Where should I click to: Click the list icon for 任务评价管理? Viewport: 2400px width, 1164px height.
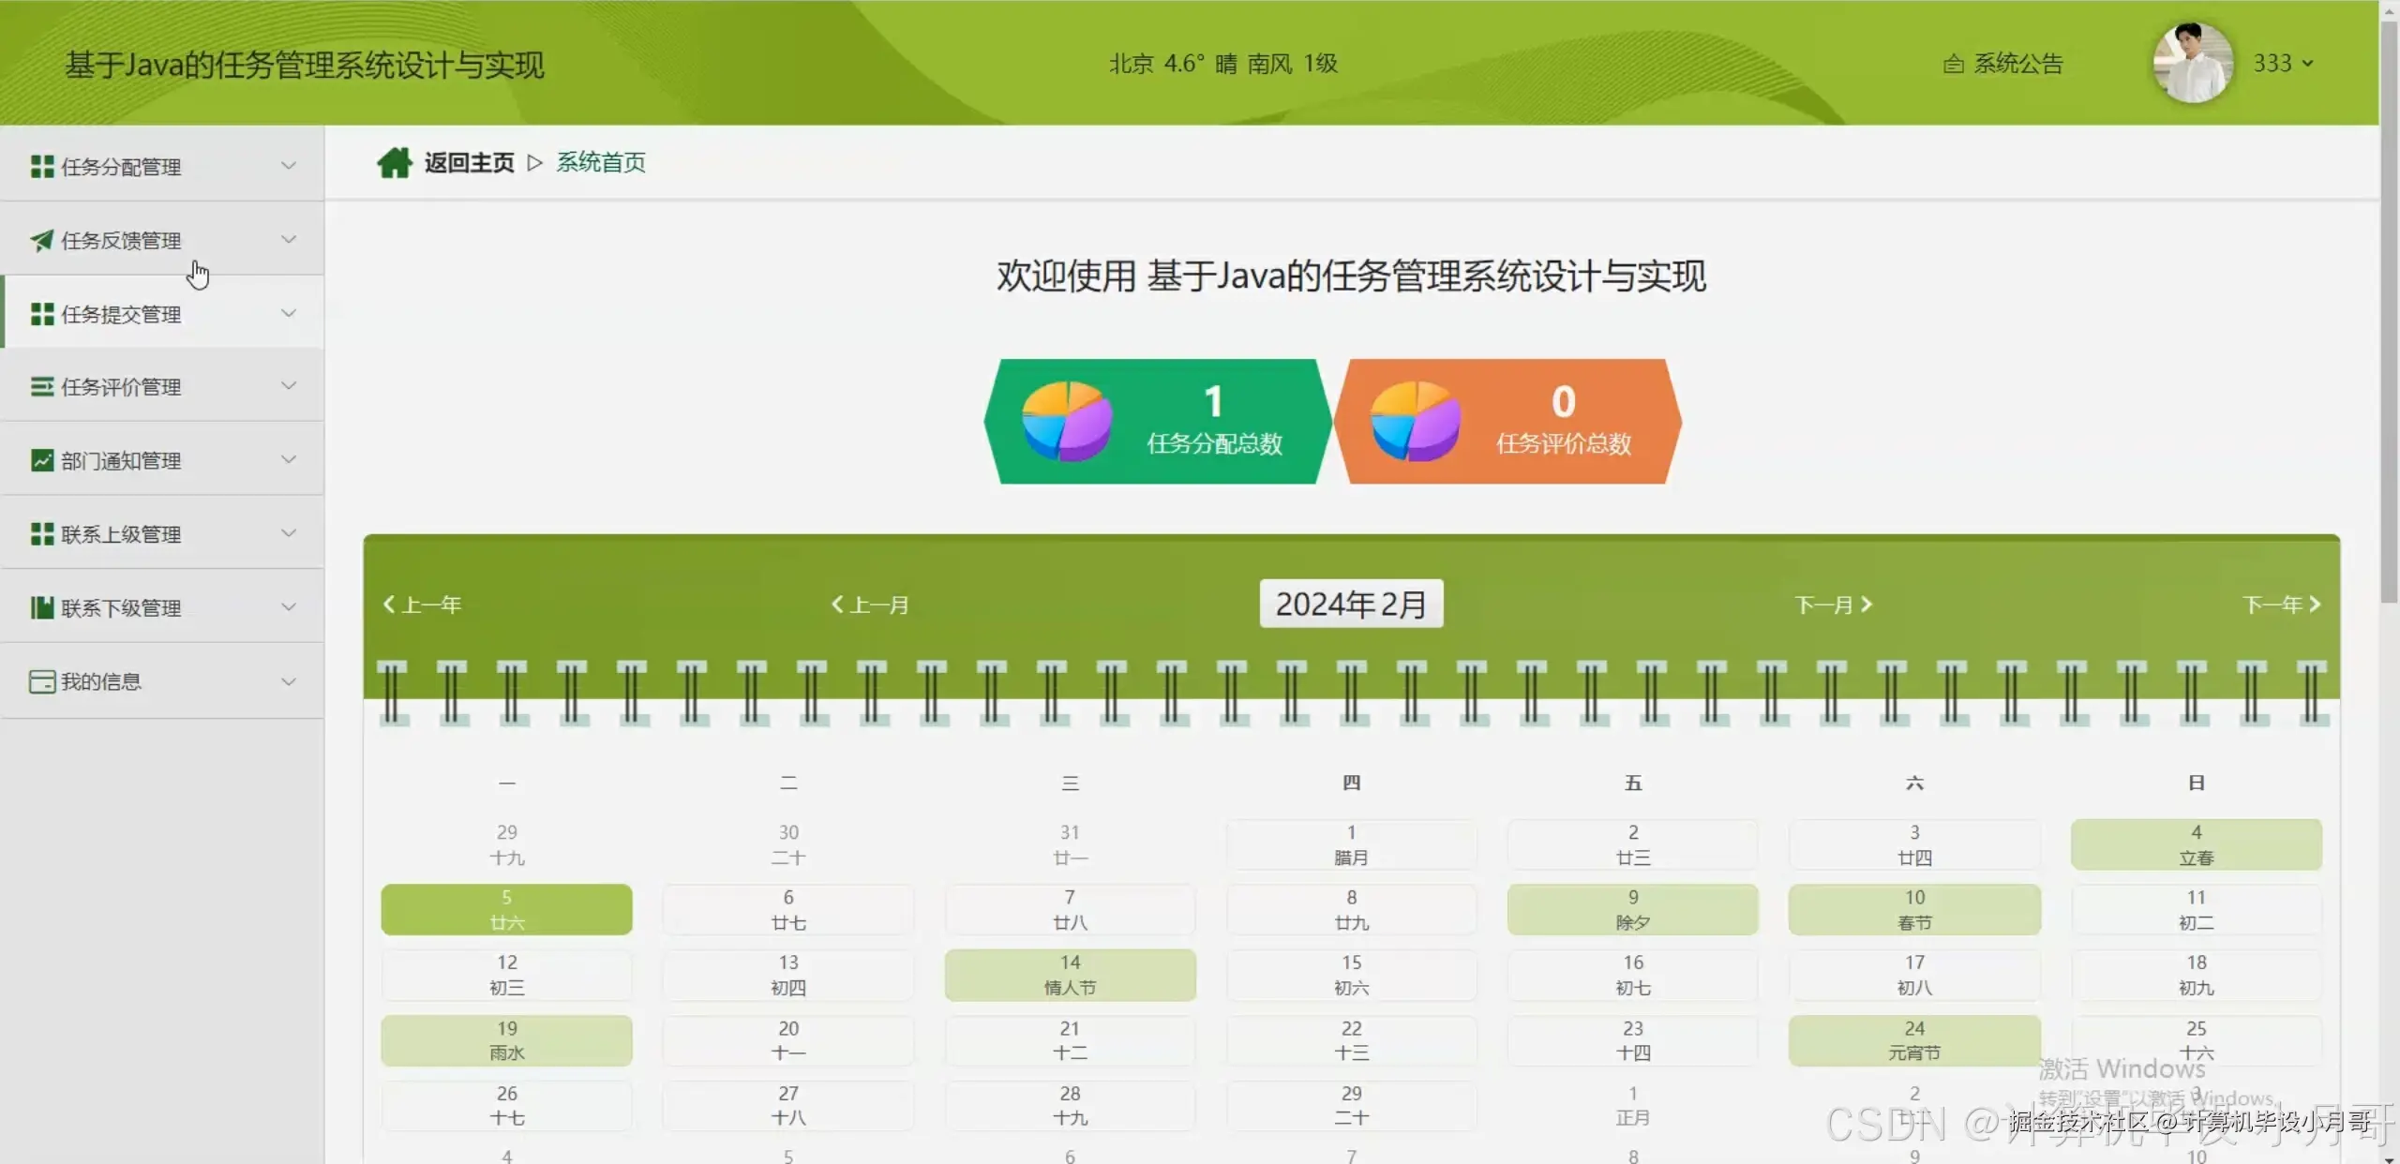click(x=41, y=386)
